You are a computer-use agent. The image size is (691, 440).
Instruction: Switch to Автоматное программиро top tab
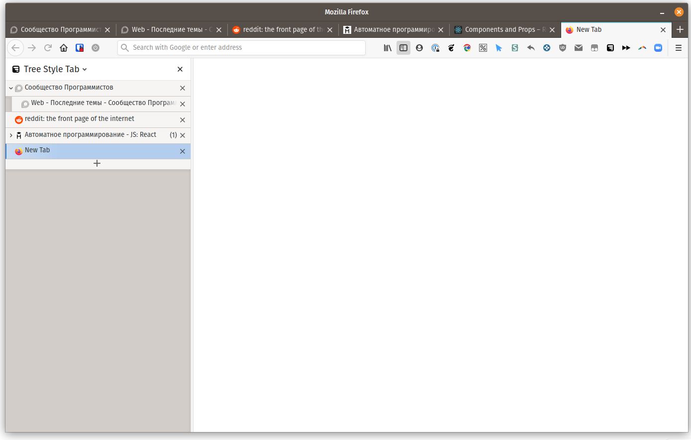click(394, 30)
